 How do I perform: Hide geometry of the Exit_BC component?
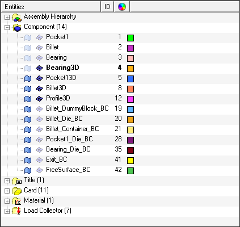[x=28, y=160]
